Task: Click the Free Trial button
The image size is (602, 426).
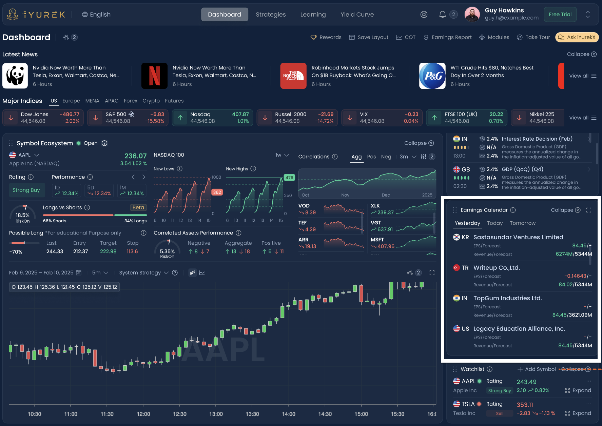Action: 560,15
